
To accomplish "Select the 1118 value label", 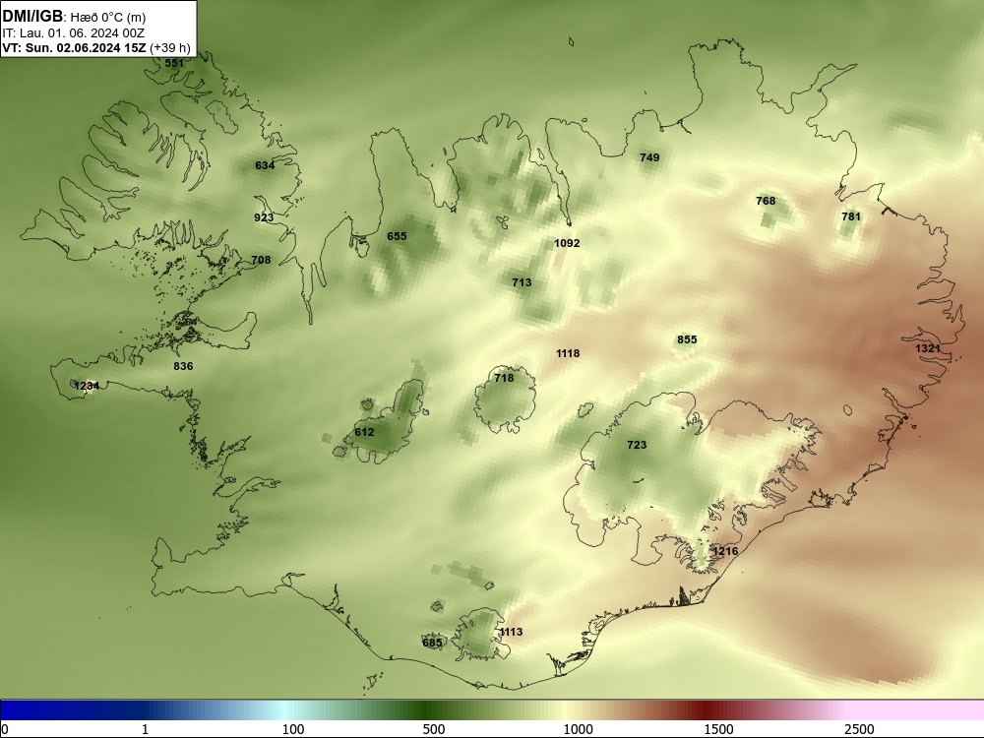I will pyautogui.click(x=568, y=354).
